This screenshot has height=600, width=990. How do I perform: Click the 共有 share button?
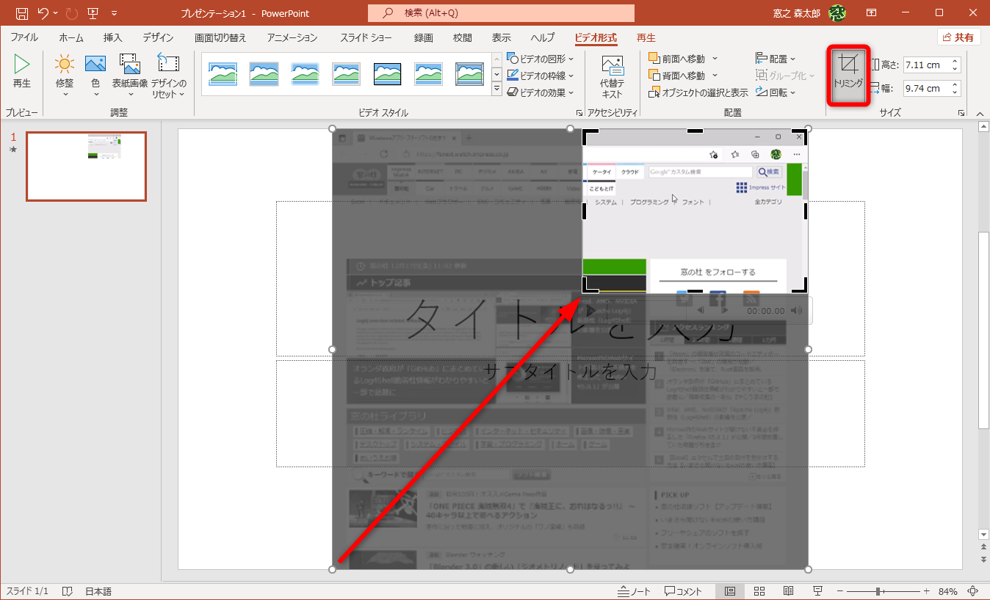(958, 37)
